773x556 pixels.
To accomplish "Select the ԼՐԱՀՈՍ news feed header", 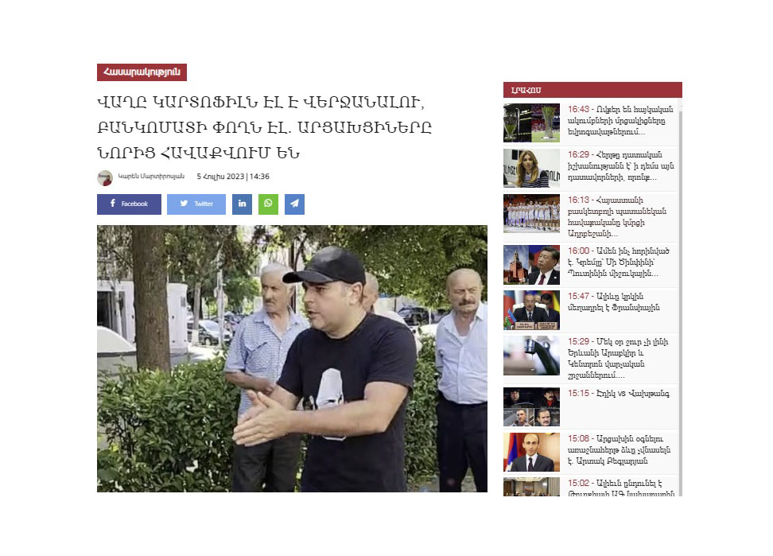I will [592, 90].
